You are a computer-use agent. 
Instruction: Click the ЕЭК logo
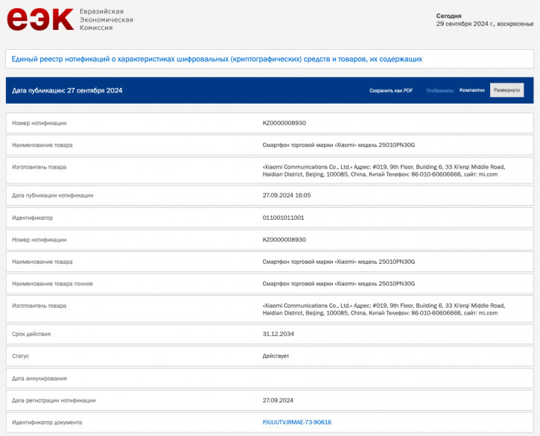pyautogui.click(x=40, y=19)
